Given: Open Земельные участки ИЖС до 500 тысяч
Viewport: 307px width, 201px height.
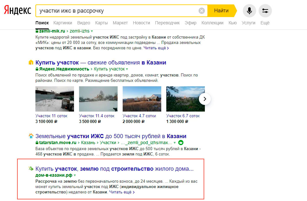Looking at the screenshot, I should (x=111, y=136).
